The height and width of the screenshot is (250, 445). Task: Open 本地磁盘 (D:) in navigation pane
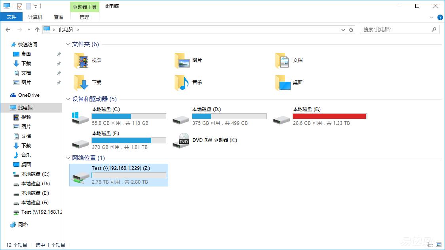[x=32, y=184]
